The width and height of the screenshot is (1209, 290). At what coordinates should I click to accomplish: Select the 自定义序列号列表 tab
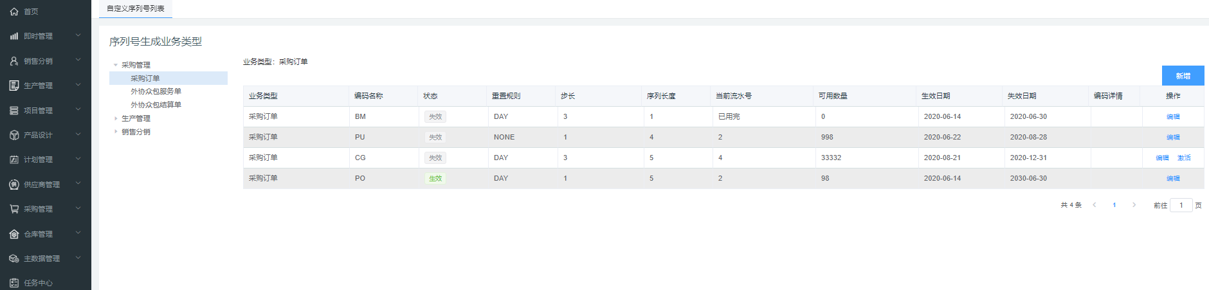(136, 8)
